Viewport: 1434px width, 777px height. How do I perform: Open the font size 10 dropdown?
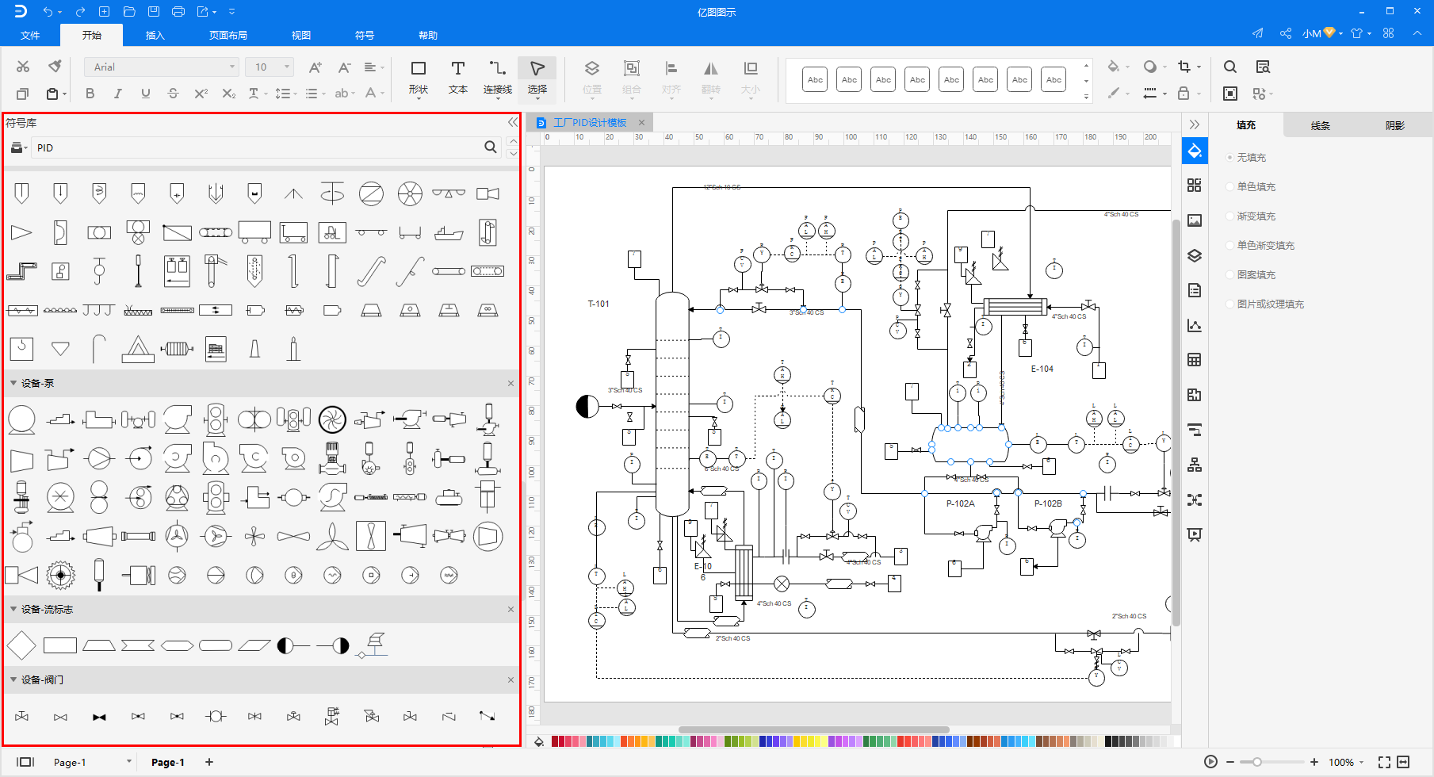[270, 67]
